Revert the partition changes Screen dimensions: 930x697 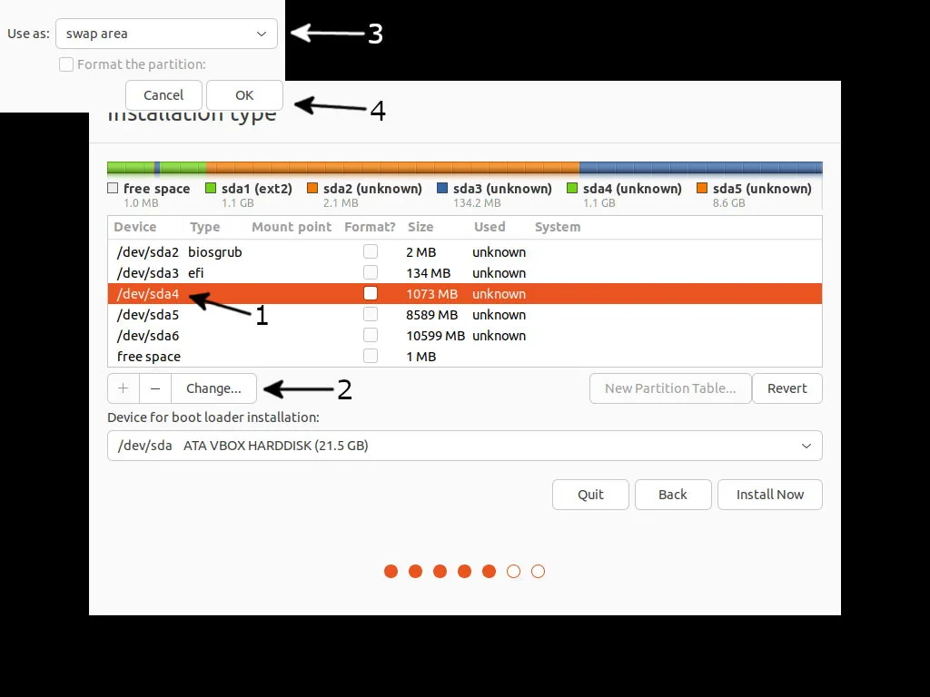787,388
